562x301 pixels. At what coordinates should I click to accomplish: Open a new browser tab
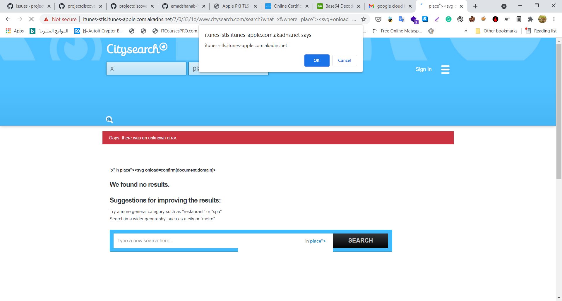pos(475,6)
